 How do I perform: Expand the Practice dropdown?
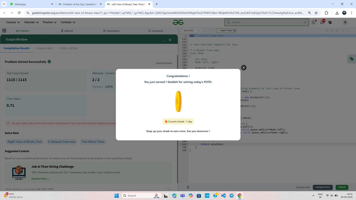tap(50, 22)
